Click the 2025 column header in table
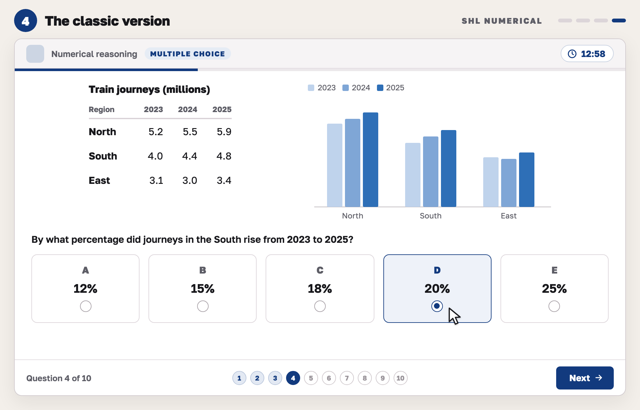 click(222, 110)
